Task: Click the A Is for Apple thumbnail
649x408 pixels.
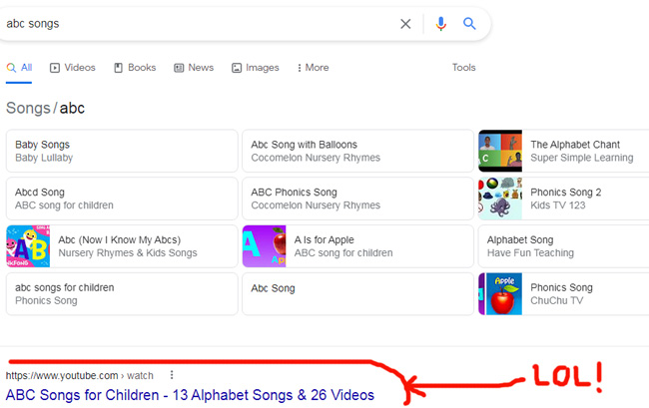Action: (x=264, y=246)
